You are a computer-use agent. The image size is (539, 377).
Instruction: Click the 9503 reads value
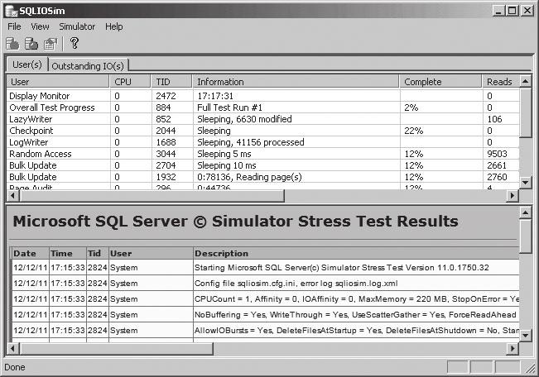[497, 154]
